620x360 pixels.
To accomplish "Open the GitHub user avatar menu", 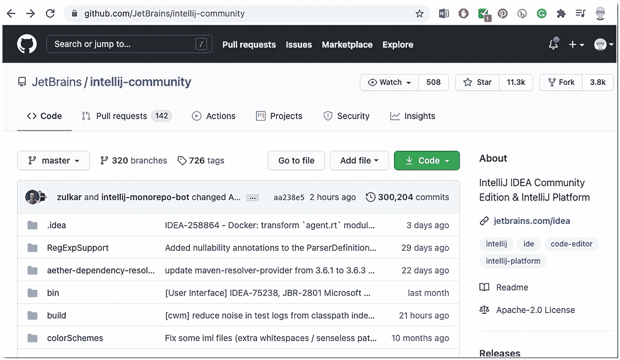I will (604, 45).
